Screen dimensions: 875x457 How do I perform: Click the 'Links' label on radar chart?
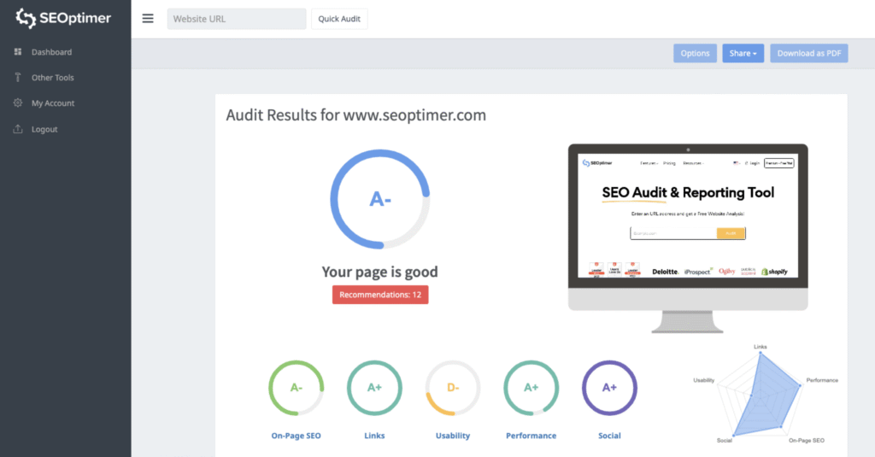point(760,347)
